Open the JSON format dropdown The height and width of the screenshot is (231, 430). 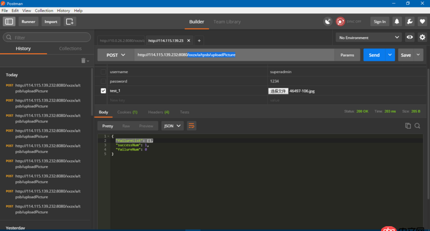point(173,126)
